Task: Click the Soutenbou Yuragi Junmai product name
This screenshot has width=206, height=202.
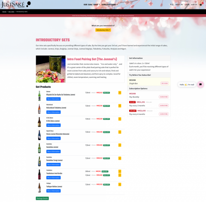Action: [x=55, y=160]
